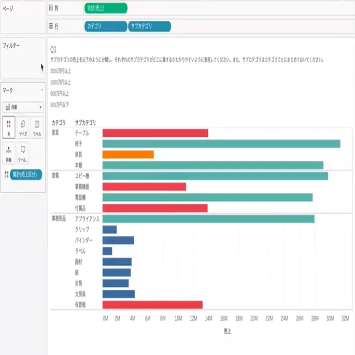Click the 2000万円以上 text line
Image resolution: width=355 pixels, height=355 pixels.
click(x=61, y=71)
